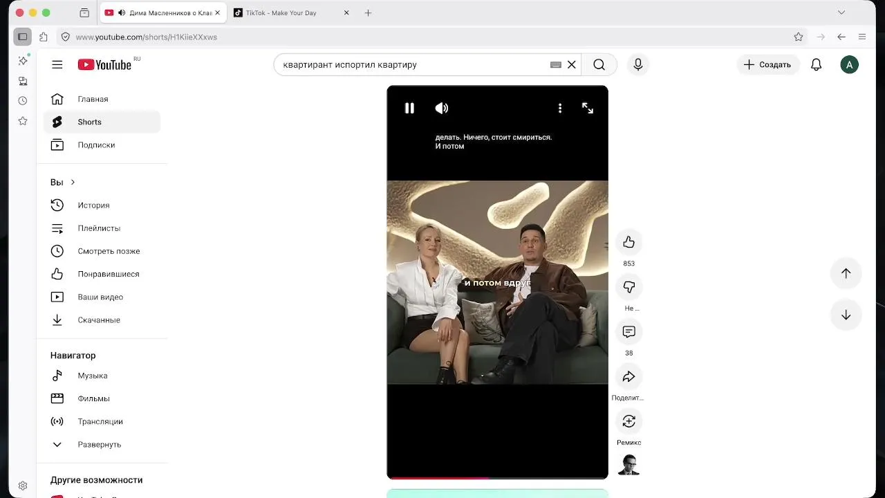The width and height of the screenshot is (885, 498).
Task: Select Shorts in the sidebar
Action: pyautogui.click(x=102, y=122)
